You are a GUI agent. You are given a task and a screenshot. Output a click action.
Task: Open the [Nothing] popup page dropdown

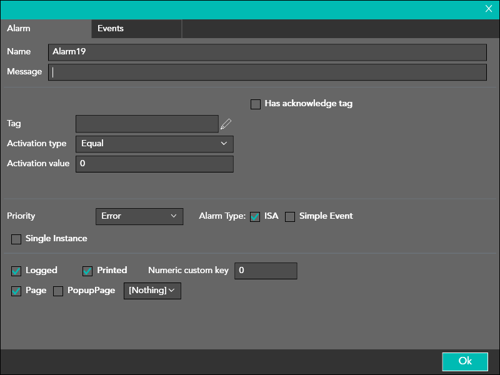(x=152, y=291)
